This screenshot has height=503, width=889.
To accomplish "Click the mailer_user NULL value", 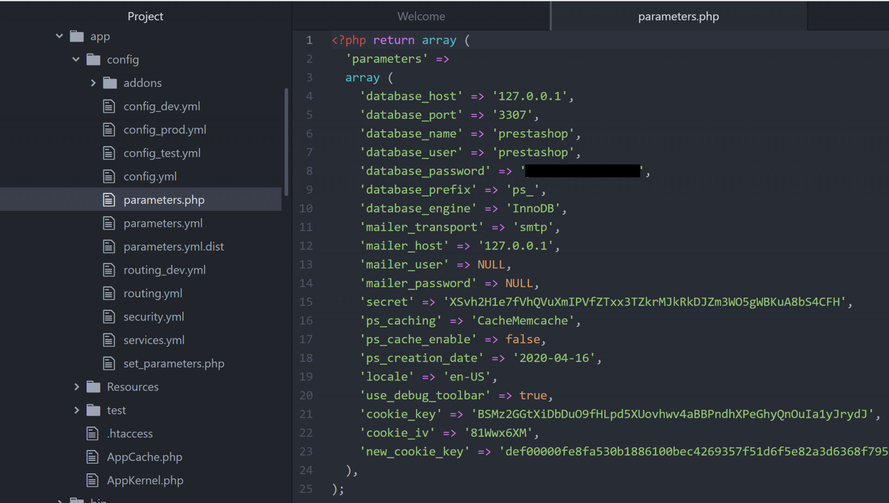I will 491,264.
